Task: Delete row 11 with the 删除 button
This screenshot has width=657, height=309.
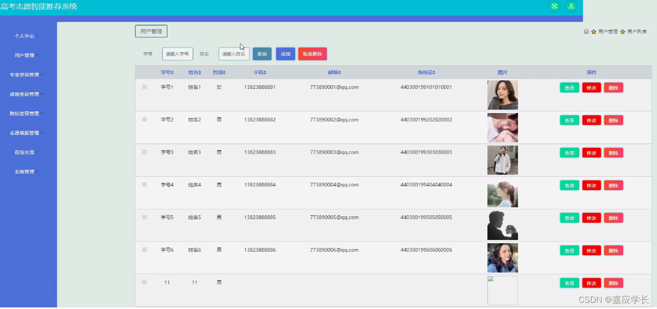Action: (613, 283)
